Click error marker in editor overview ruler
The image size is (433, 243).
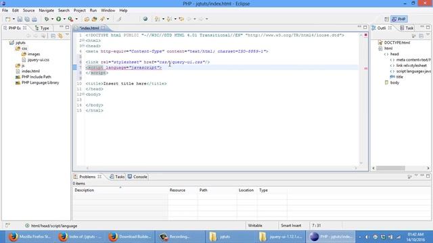click(x=365, y=68)
